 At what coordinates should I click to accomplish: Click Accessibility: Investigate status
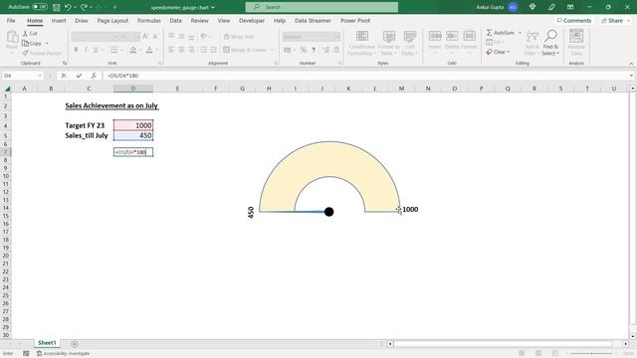click(64, 354)
